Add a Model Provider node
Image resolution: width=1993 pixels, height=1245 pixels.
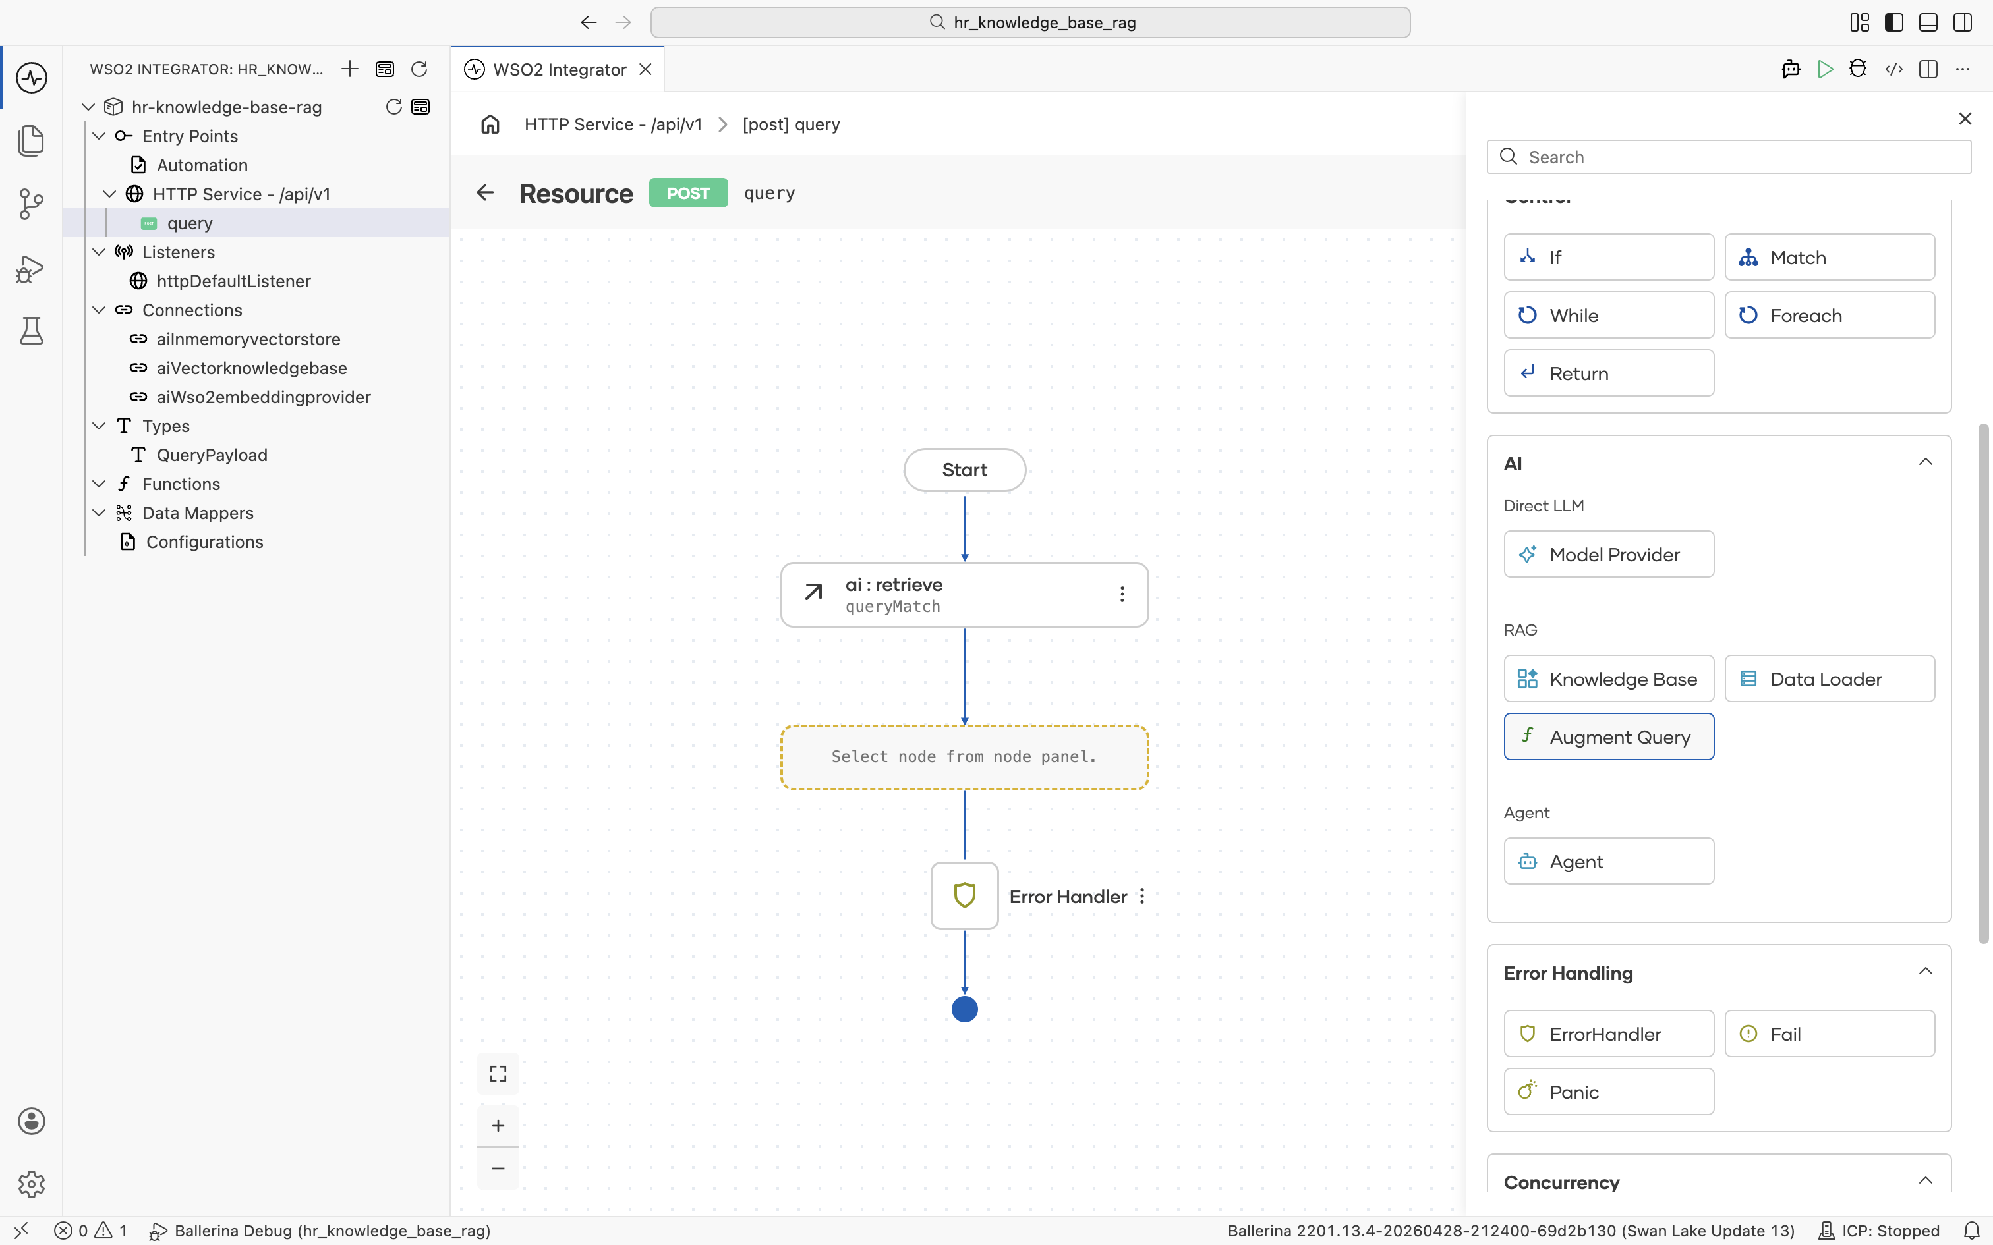click(x=1608, y=554)
